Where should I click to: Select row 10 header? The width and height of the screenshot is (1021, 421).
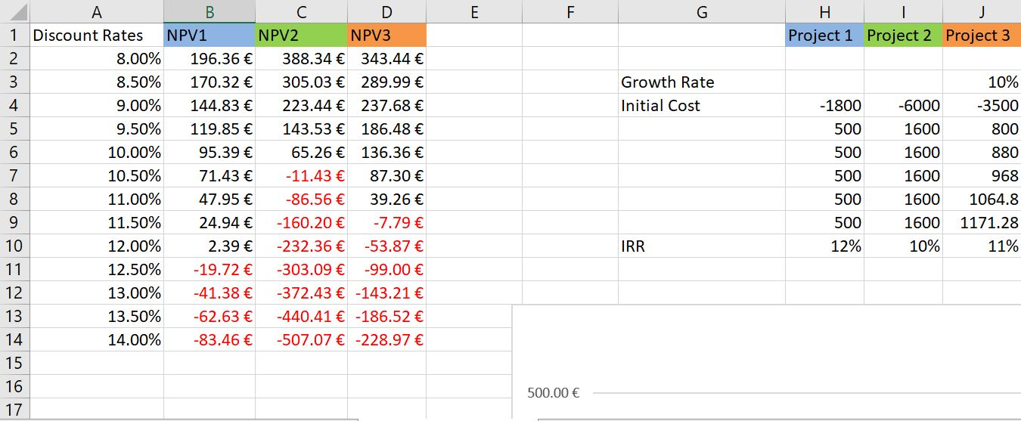(14, 246)
